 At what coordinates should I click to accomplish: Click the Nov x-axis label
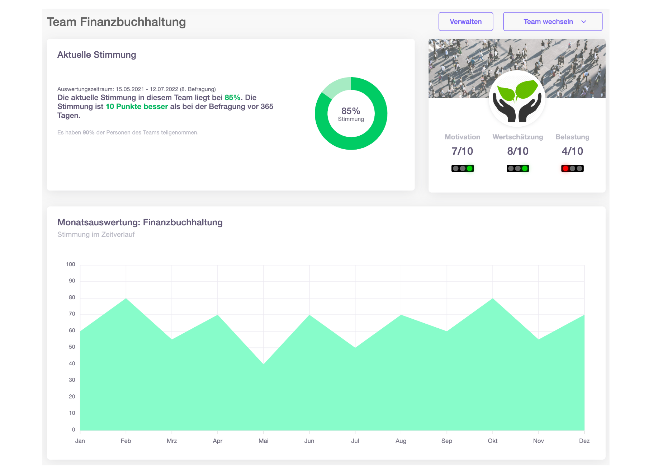(539, 441)
